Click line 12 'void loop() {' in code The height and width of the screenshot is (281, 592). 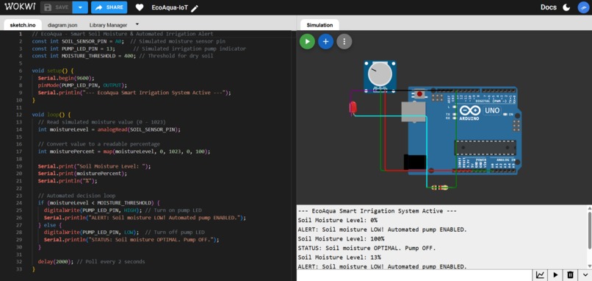click(51, 115)
